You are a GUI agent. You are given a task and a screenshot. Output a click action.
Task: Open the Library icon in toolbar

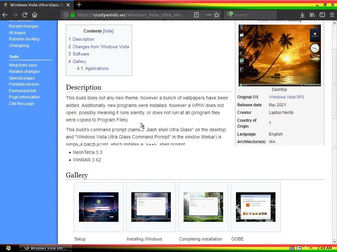(x=312, y=15)
